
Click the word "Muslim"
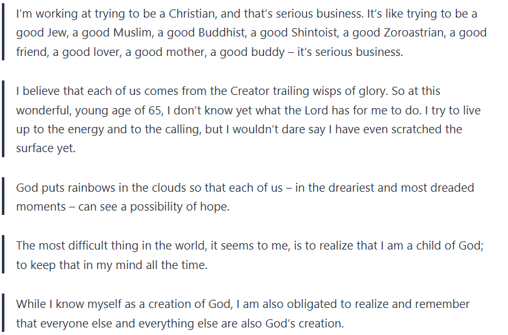(x=134, y=33)
